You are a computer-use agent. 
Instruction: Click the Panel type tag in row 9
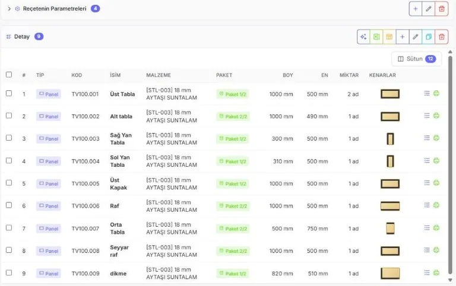click(49, 274)
